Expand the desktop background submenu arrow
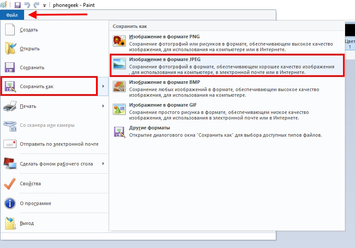The image size is (355, 248). pos(103,163)
